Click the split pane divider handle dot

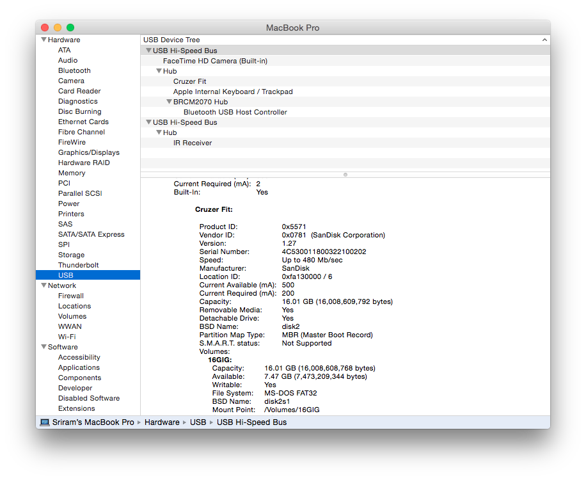pos(345,175)
